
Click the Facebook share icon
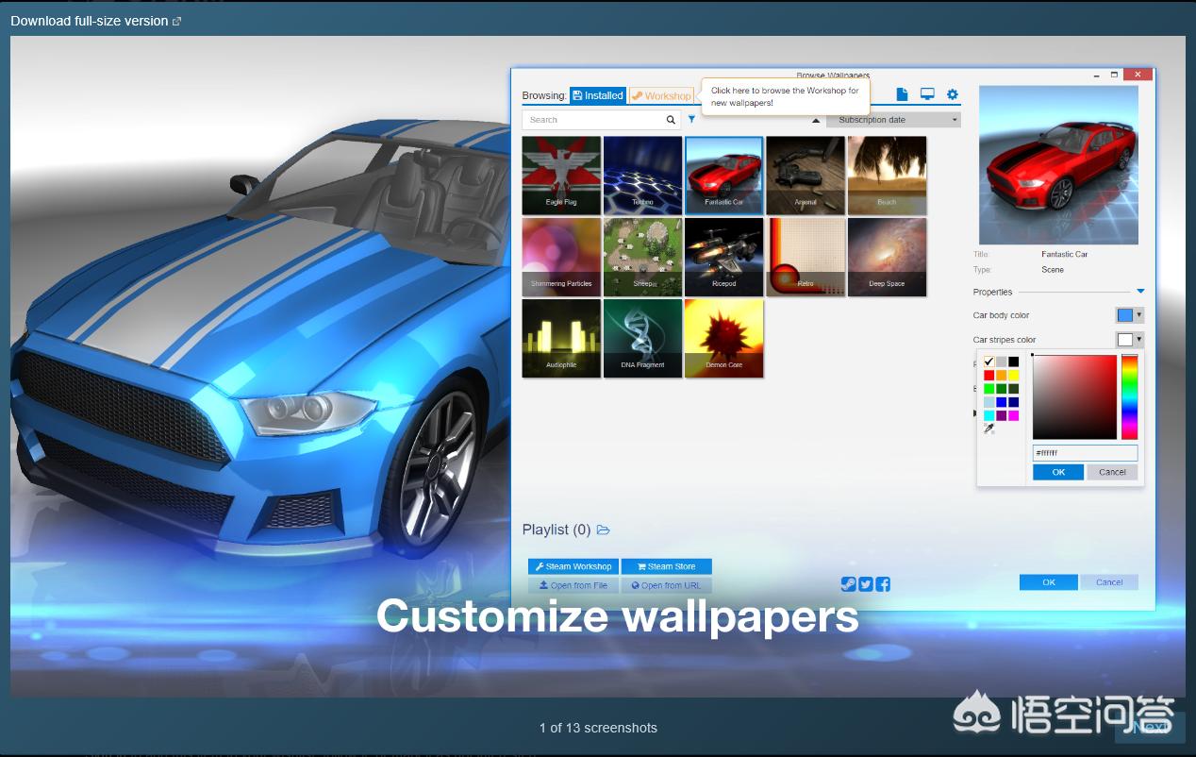point(883,584)
